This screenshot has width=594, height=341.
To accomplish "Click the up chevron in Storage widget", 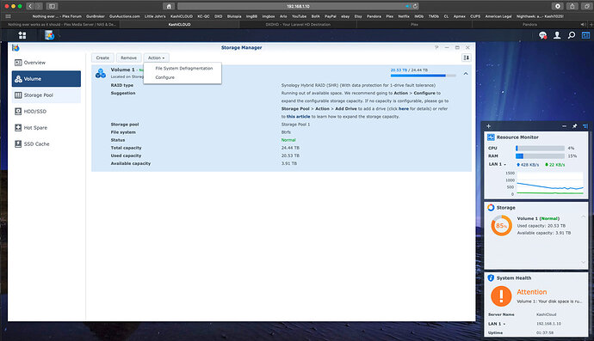I will coord(584,216).
